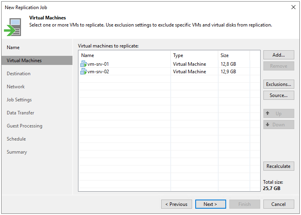Open the Name step in wizard

[x=13, y=48]
